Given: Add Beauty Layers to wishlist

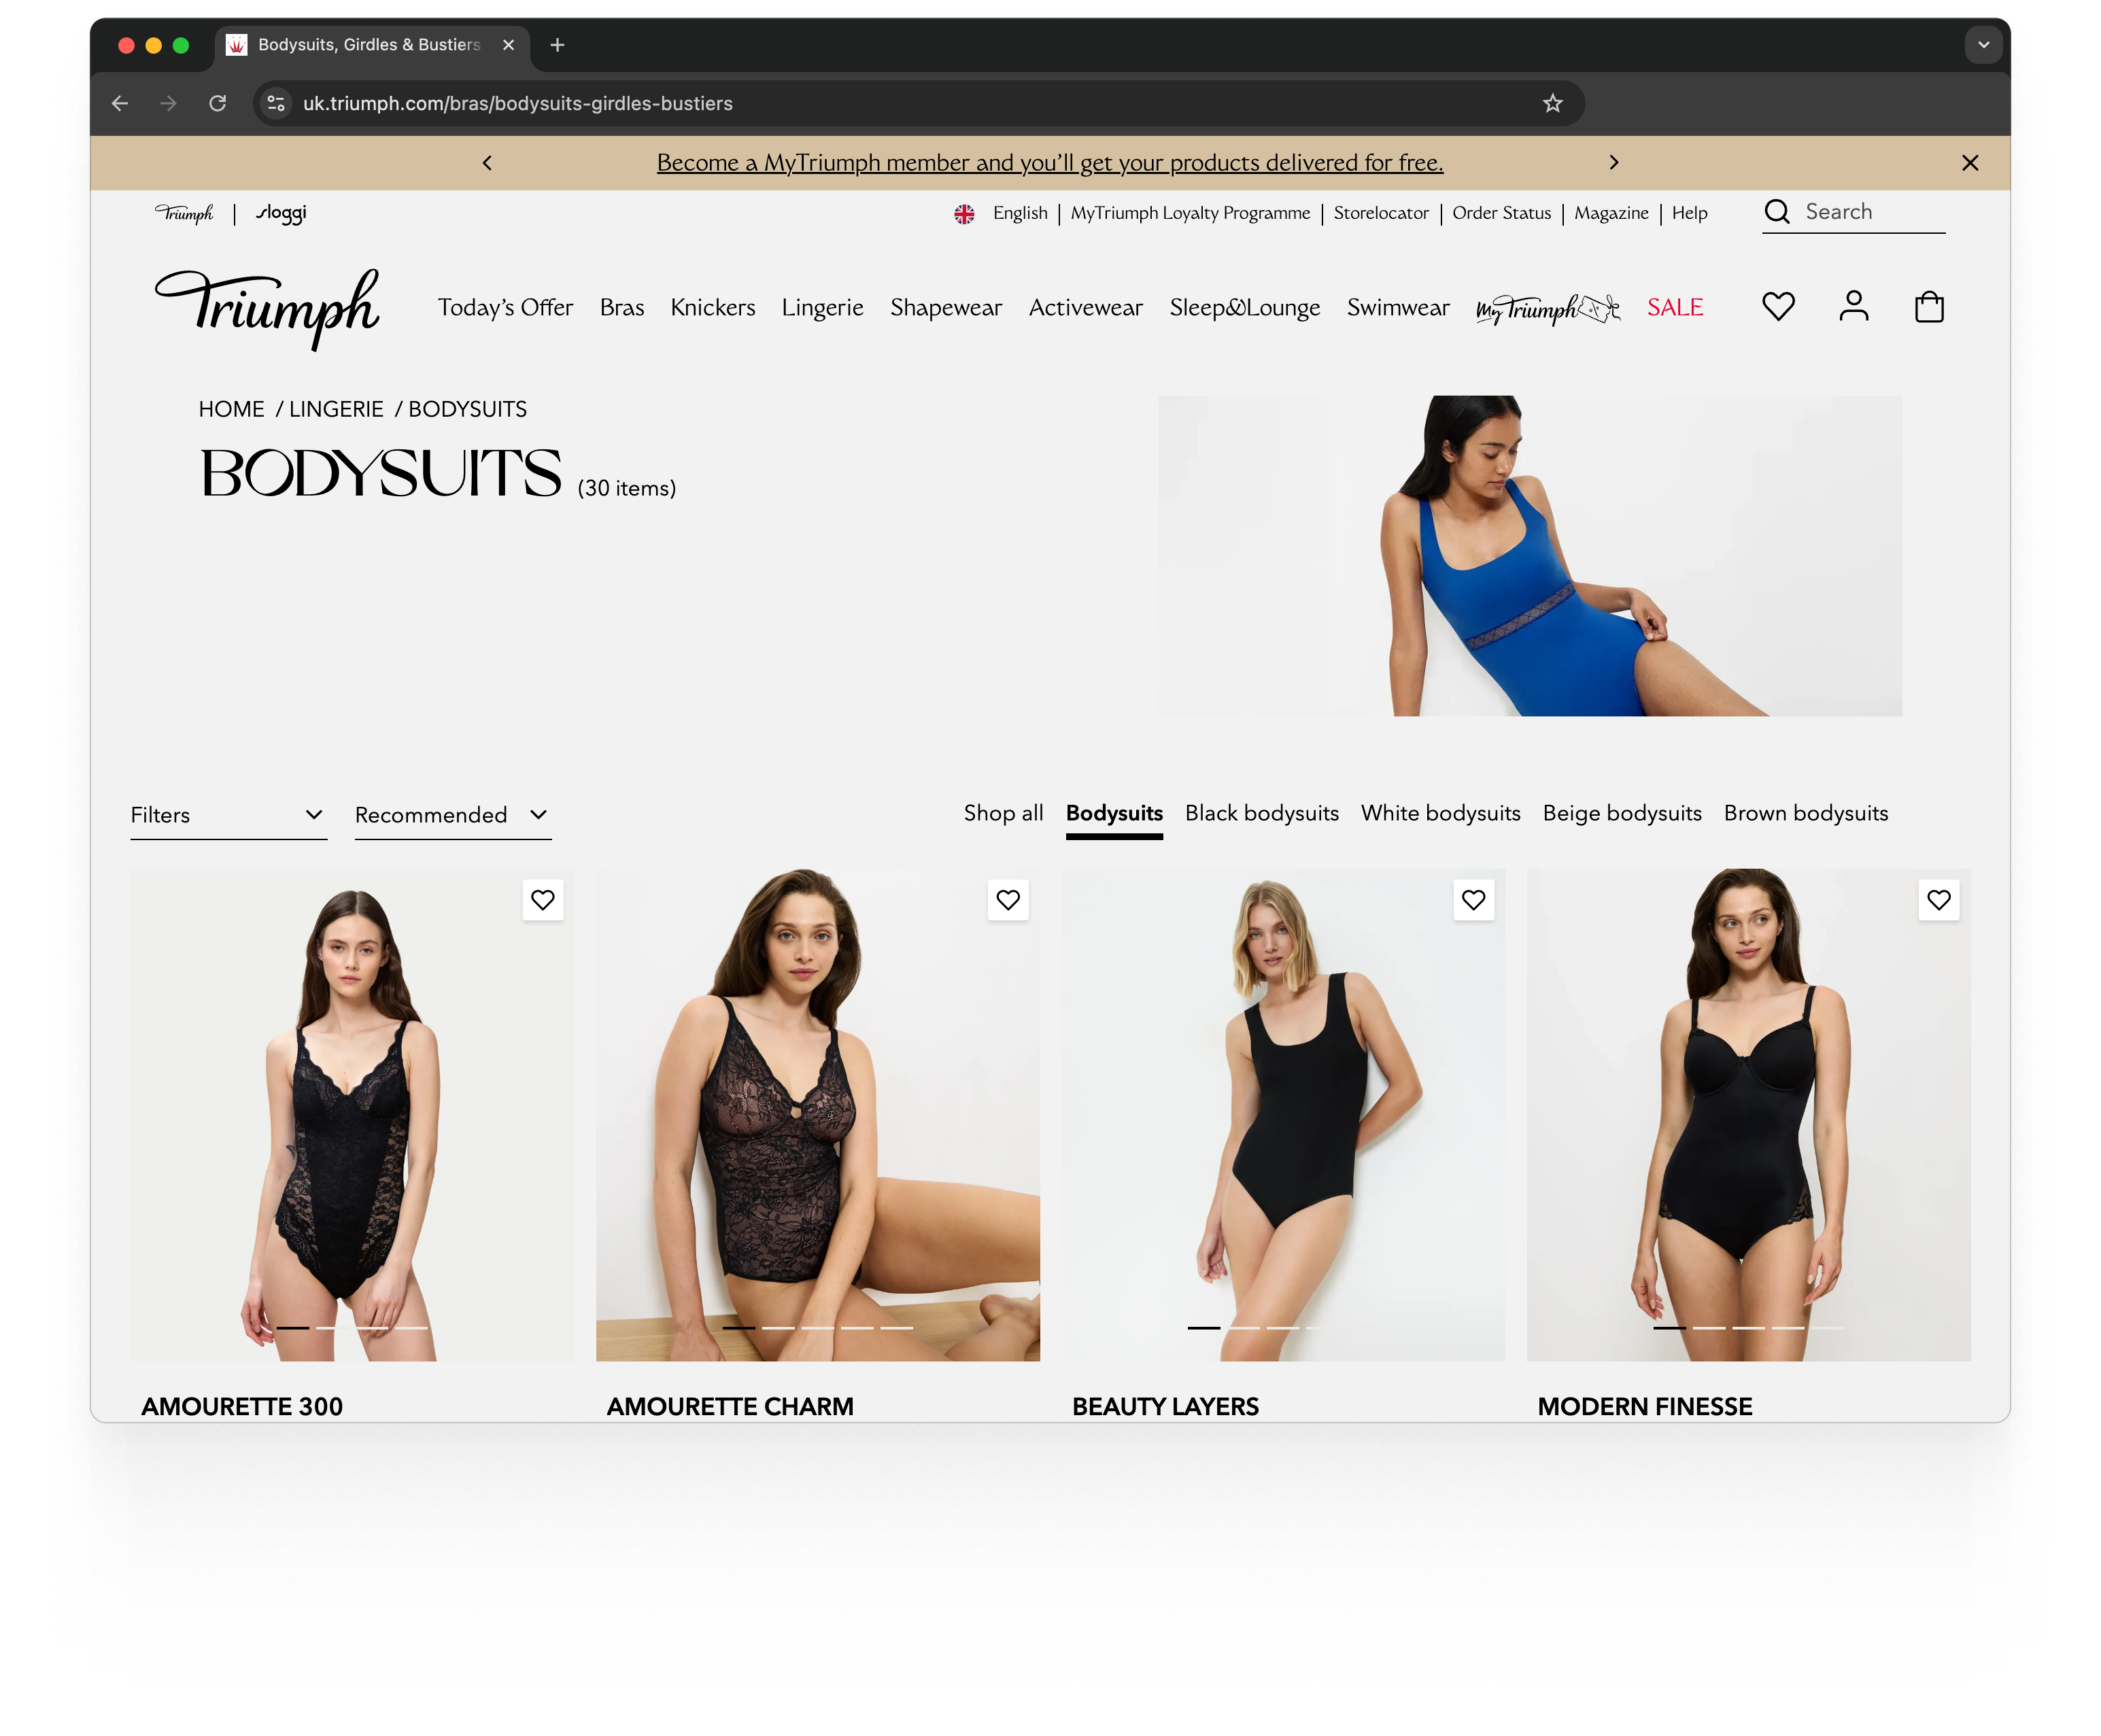Looking at the screenshot, I should click(x=1473, y=900).
